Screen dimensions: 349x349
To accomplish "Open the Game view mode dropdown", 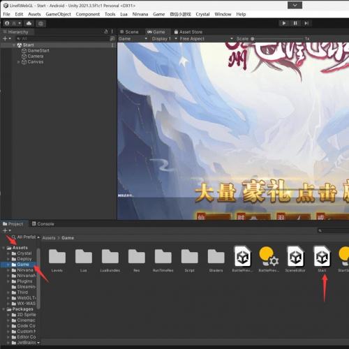I will click(x=133, y=39).
